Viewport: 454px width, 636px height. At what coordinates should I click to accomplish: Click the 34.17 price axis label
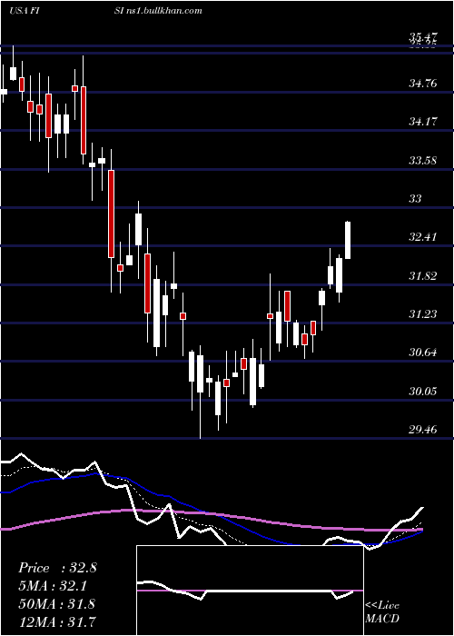click(423, 121)
